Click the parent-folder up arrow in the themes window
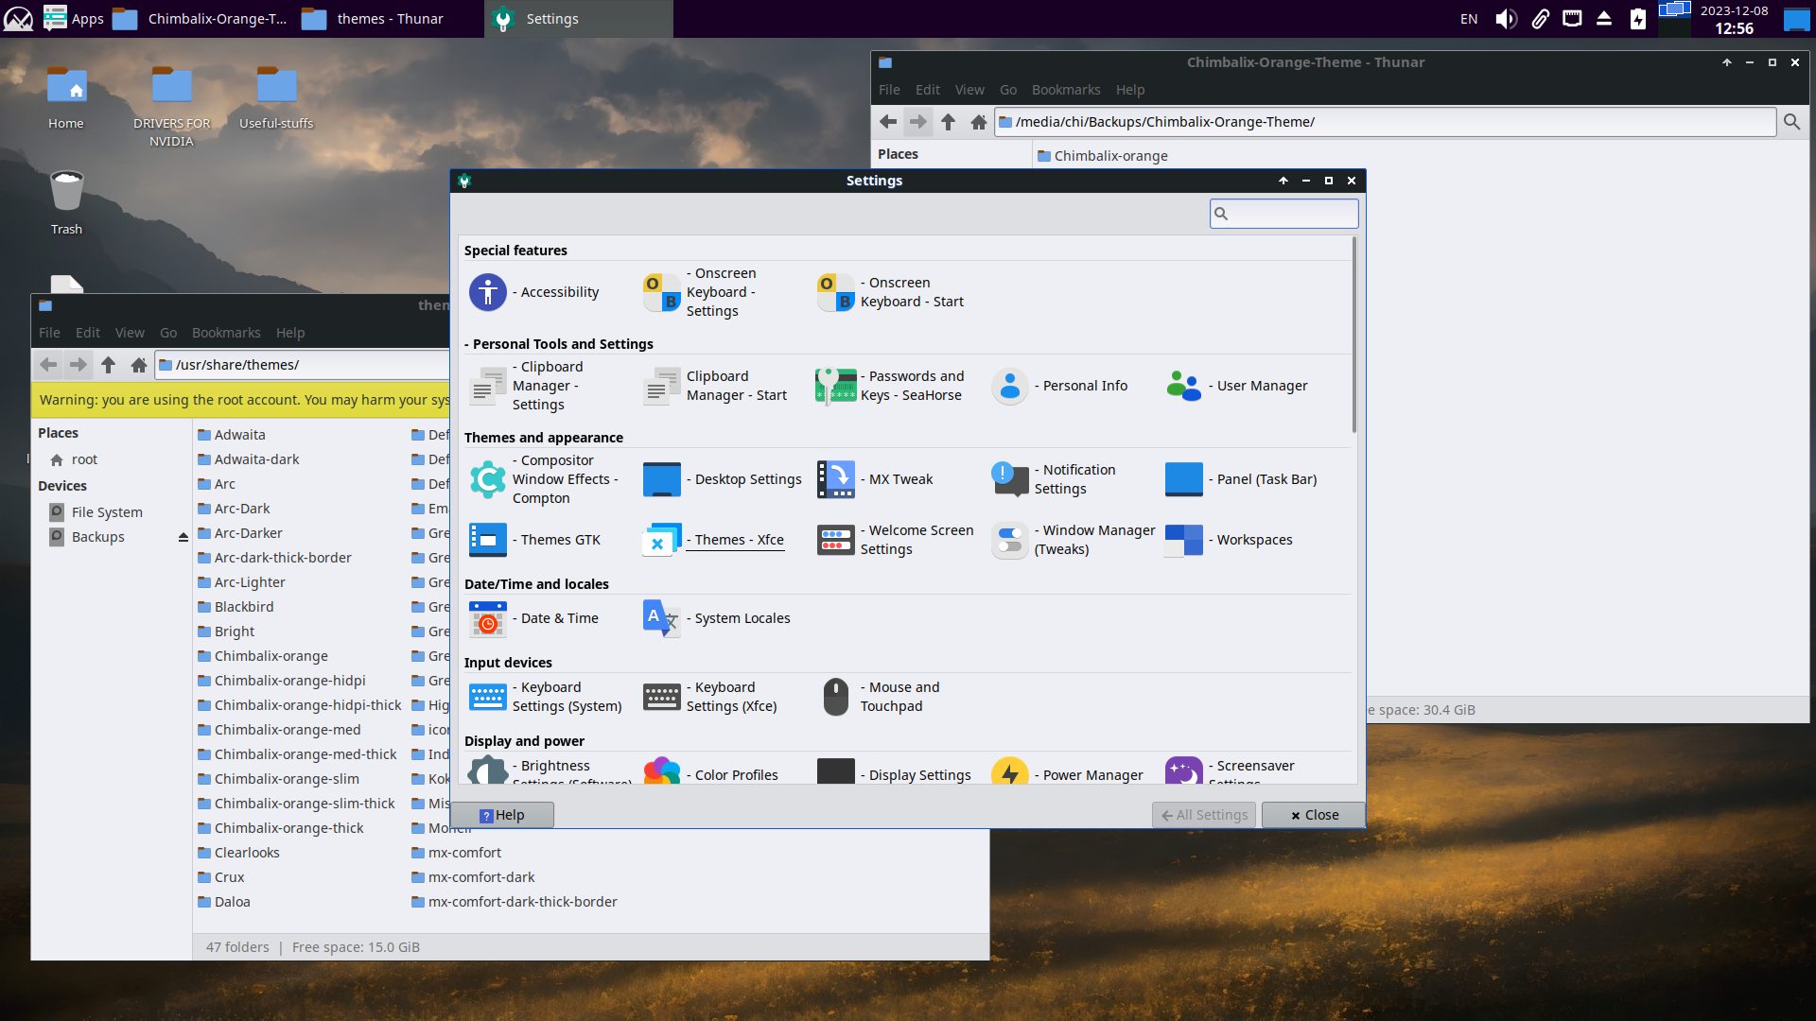The height and width of the screenshot is (1021, 1816). point(109,365)
